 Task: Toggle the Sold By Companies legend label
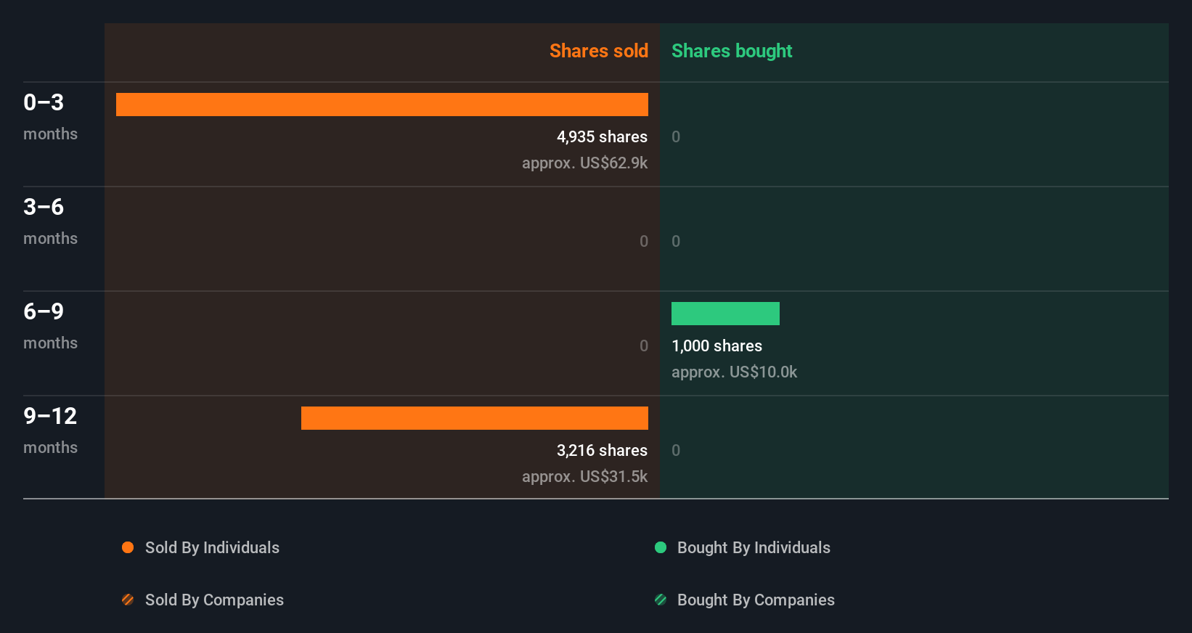pos(214,600)
